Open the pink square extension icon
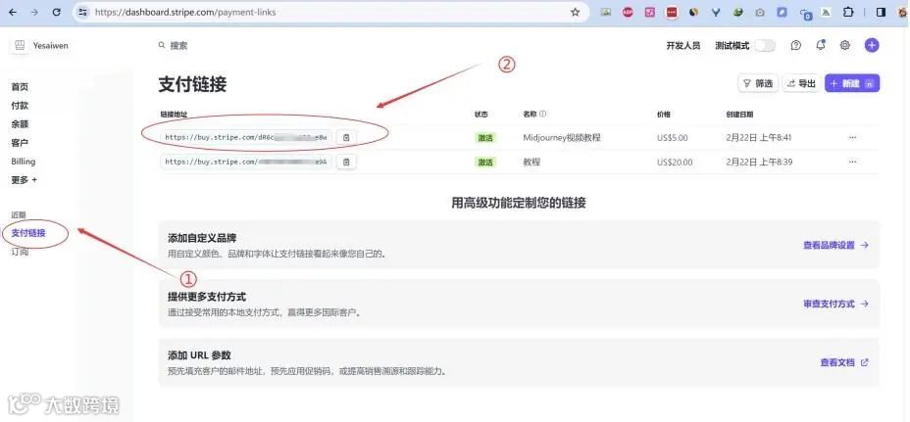 [x=650, y=12]
